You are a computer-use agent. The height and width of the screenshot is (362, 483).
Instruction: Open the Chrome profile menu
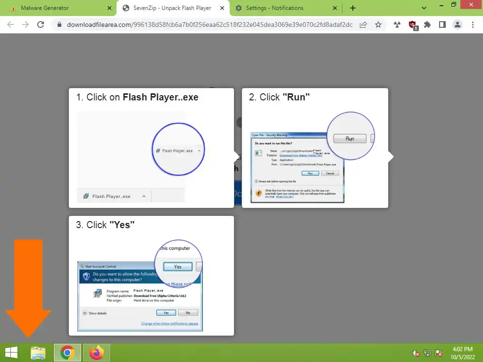(x=458, y=25)
